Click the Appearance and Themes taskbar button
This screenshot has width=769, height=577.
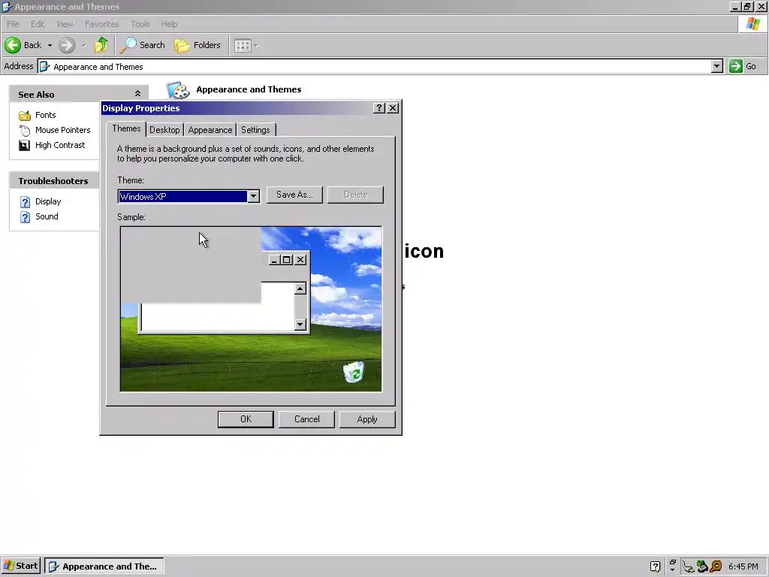104,566
